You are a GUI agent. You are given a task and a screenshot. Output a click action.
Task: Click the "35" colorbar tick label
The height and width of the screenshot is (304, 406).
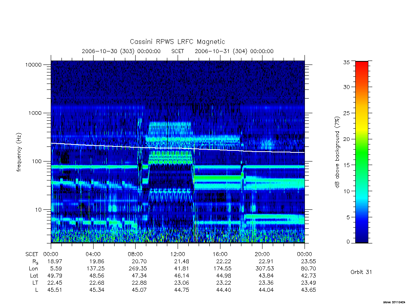click(x=346, y=62)
